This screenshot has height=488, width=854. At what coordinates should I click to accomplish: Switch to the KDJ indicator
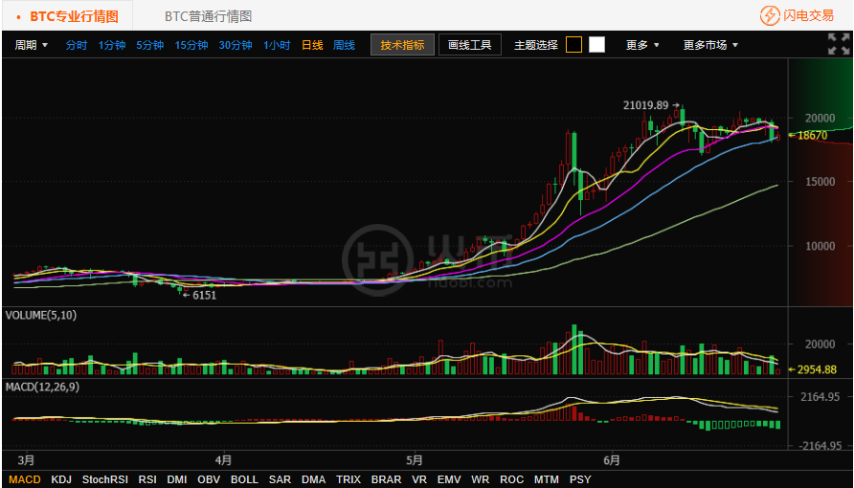pos(61,479)
